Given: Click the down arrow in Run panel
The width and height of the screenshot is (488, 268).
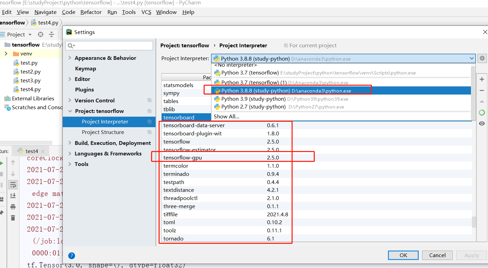Looking at the screenshot, I should coord(13,173).
